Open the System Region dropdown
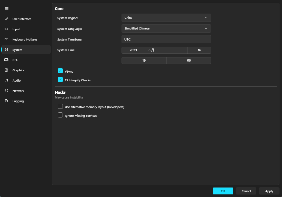 click(x=166, y=18)
